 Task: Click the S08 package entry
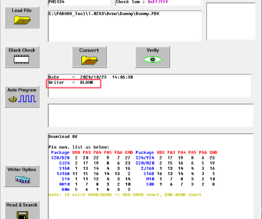coord(150,184)
